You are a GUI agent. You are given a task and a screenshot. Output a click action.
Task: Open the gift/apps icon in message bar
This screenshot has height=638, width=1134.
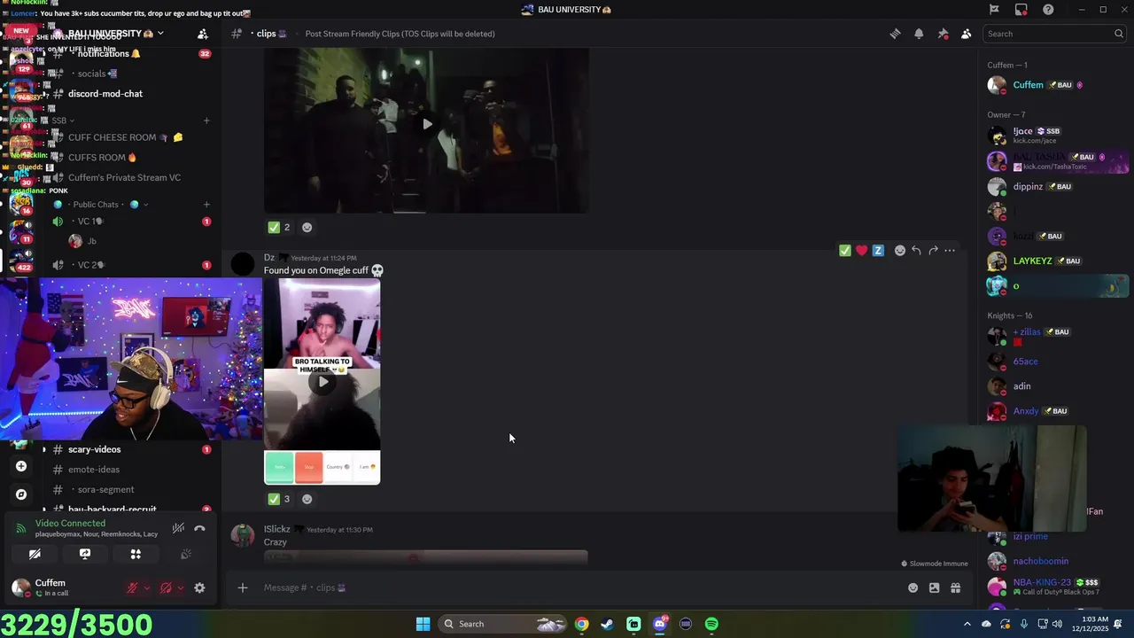coord(956,587)
